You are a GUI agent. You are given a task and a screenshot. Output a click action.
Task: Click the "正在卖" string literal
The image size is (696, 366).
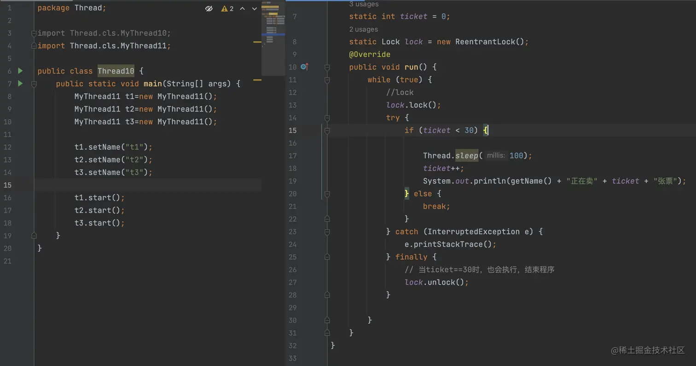pos(582,181)
